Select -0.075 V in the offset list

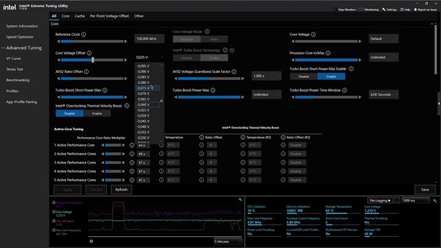coord(148,88)
